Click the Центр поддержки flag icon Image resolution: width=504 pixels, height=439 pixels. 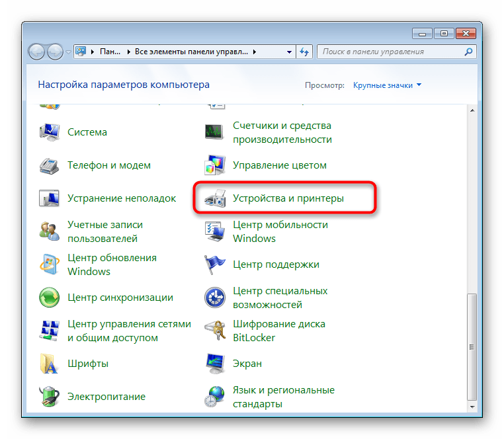pos(214,264)
